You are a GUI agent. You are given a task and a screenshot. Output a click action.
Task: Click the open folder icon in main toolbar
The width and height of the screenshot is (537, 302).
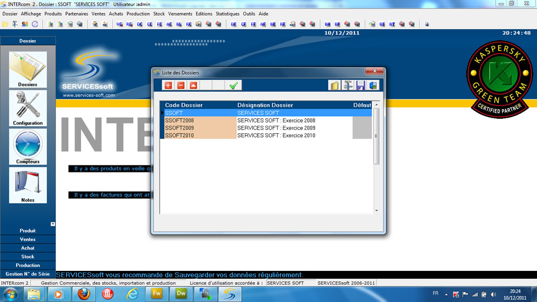tap(5, 24)
